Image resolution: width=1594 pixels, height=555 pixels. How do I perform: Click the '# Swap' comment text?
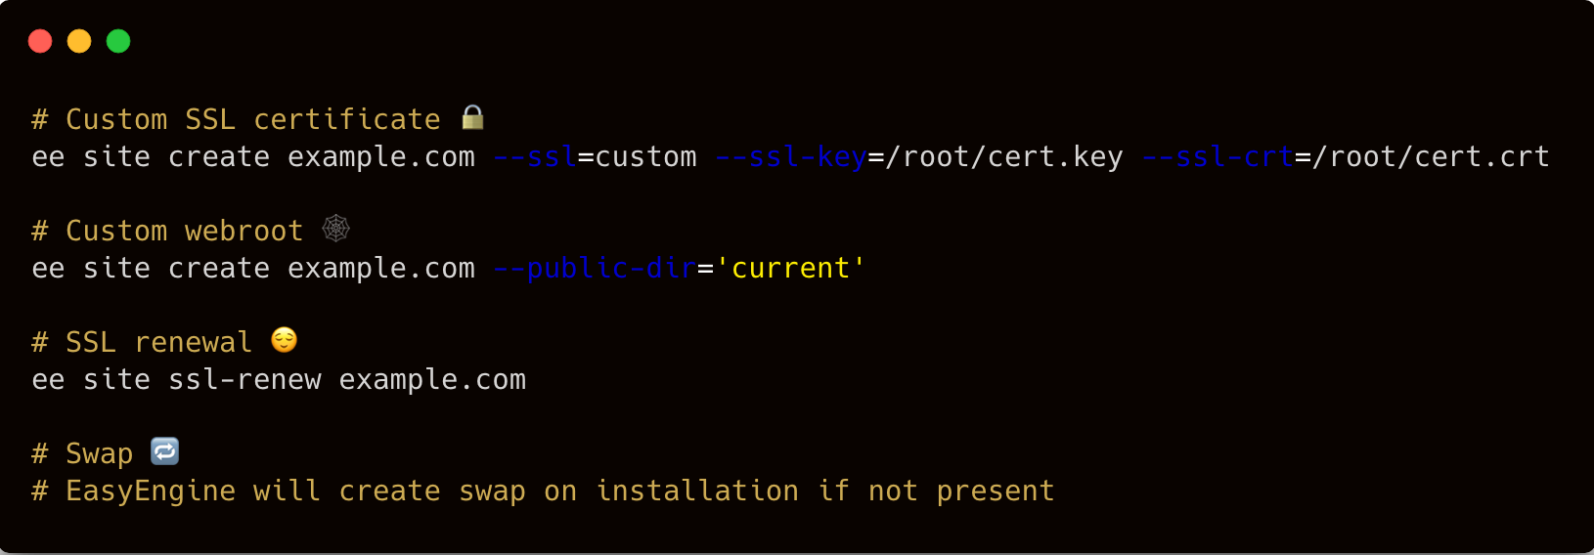pyautogui.click(x=82, y=454)
